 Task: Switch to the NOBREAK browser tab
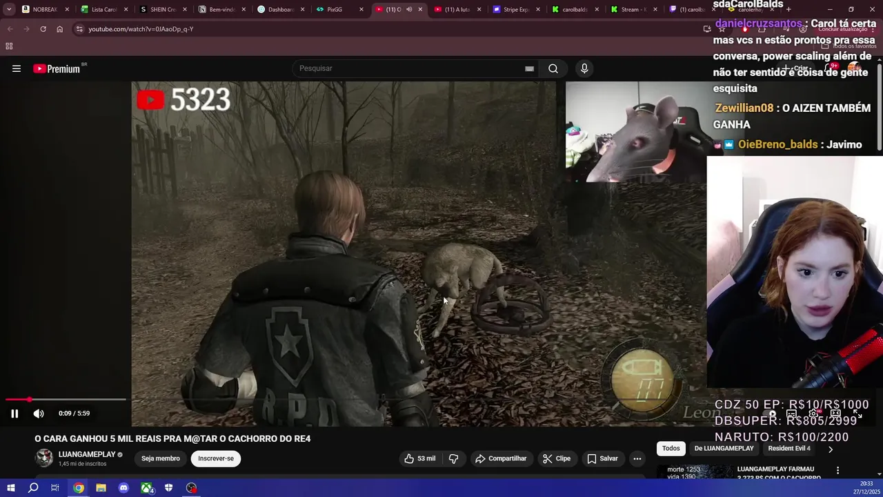45,10
